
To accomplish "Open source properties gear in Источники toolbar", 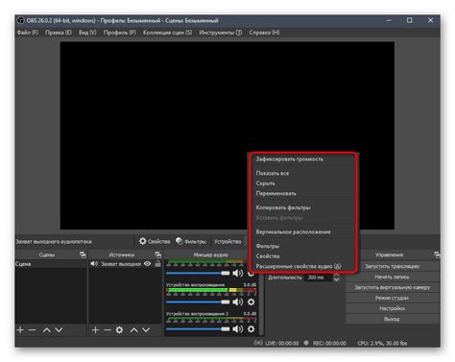I will [119, 330].
